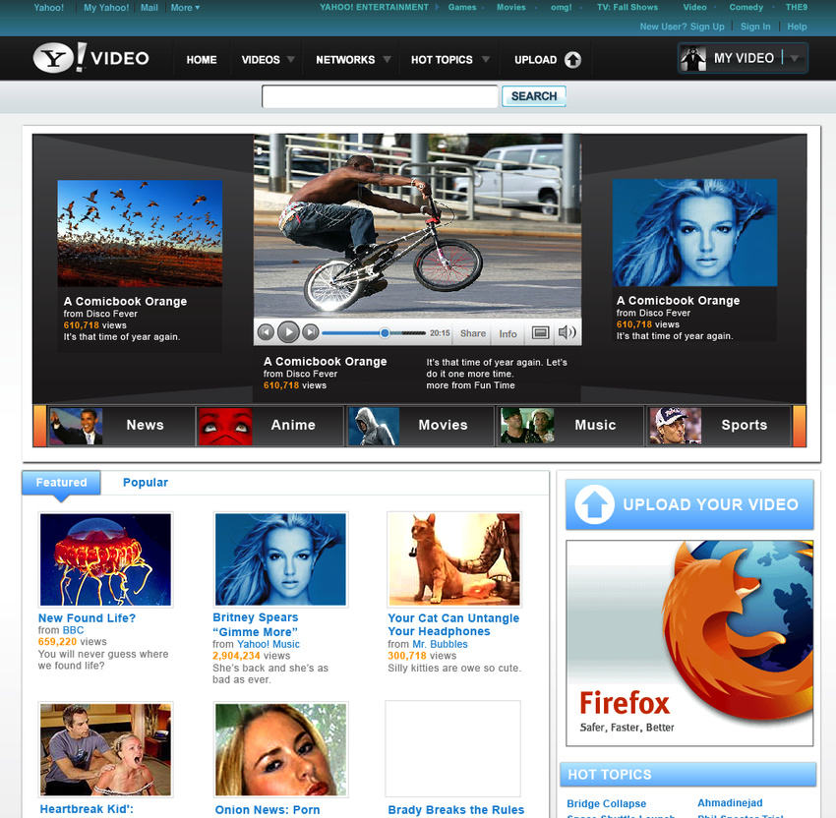Open Comedy link in top bar
836x818 pixels.
pos(746,7)
